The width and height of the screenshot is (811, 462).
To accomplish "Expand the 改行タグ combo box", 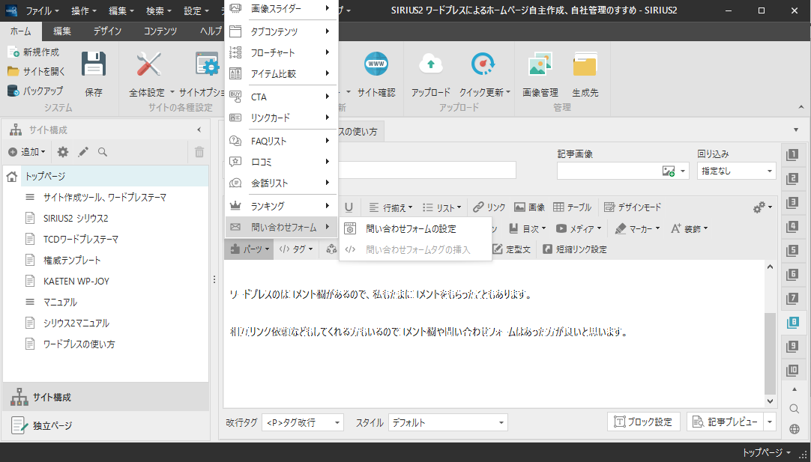I will [302, 422].
